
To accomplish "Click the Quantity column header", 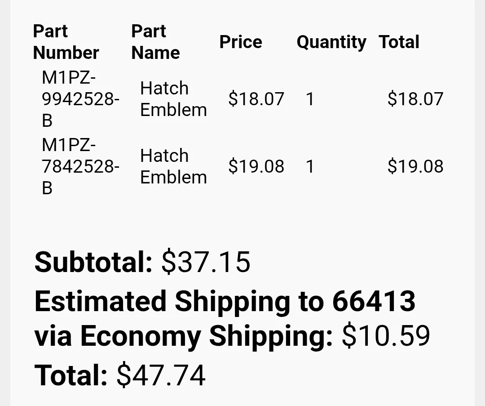I will pos(331,42).
